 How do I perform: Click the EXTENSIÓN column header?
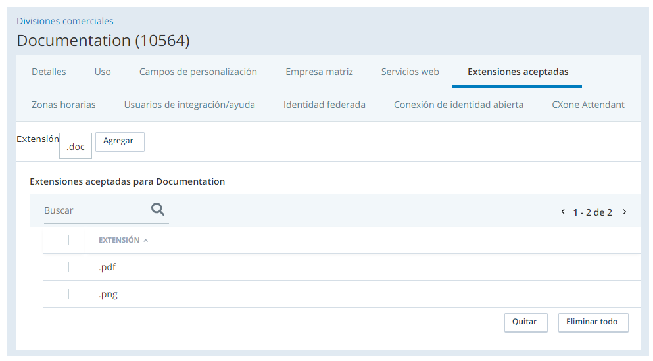(x=119, y=240)
